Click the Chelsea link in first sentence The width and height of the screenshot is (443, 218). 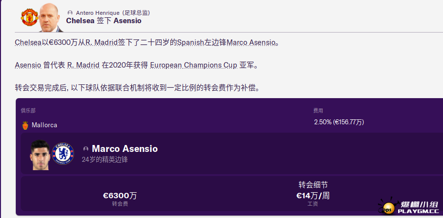pyautogui.click(x=28, y=42)
